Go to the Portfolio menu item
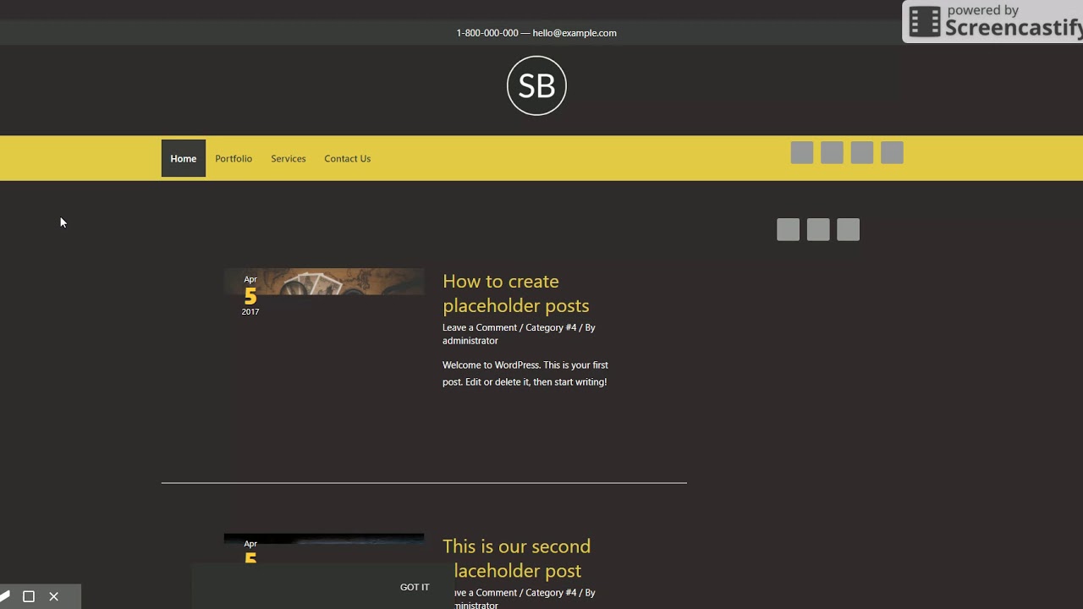 click(x=234, y=158)
